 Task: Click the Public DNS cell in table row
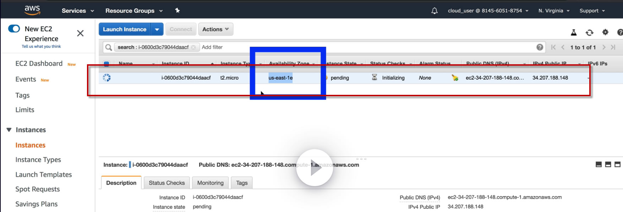tap(495, 78)
